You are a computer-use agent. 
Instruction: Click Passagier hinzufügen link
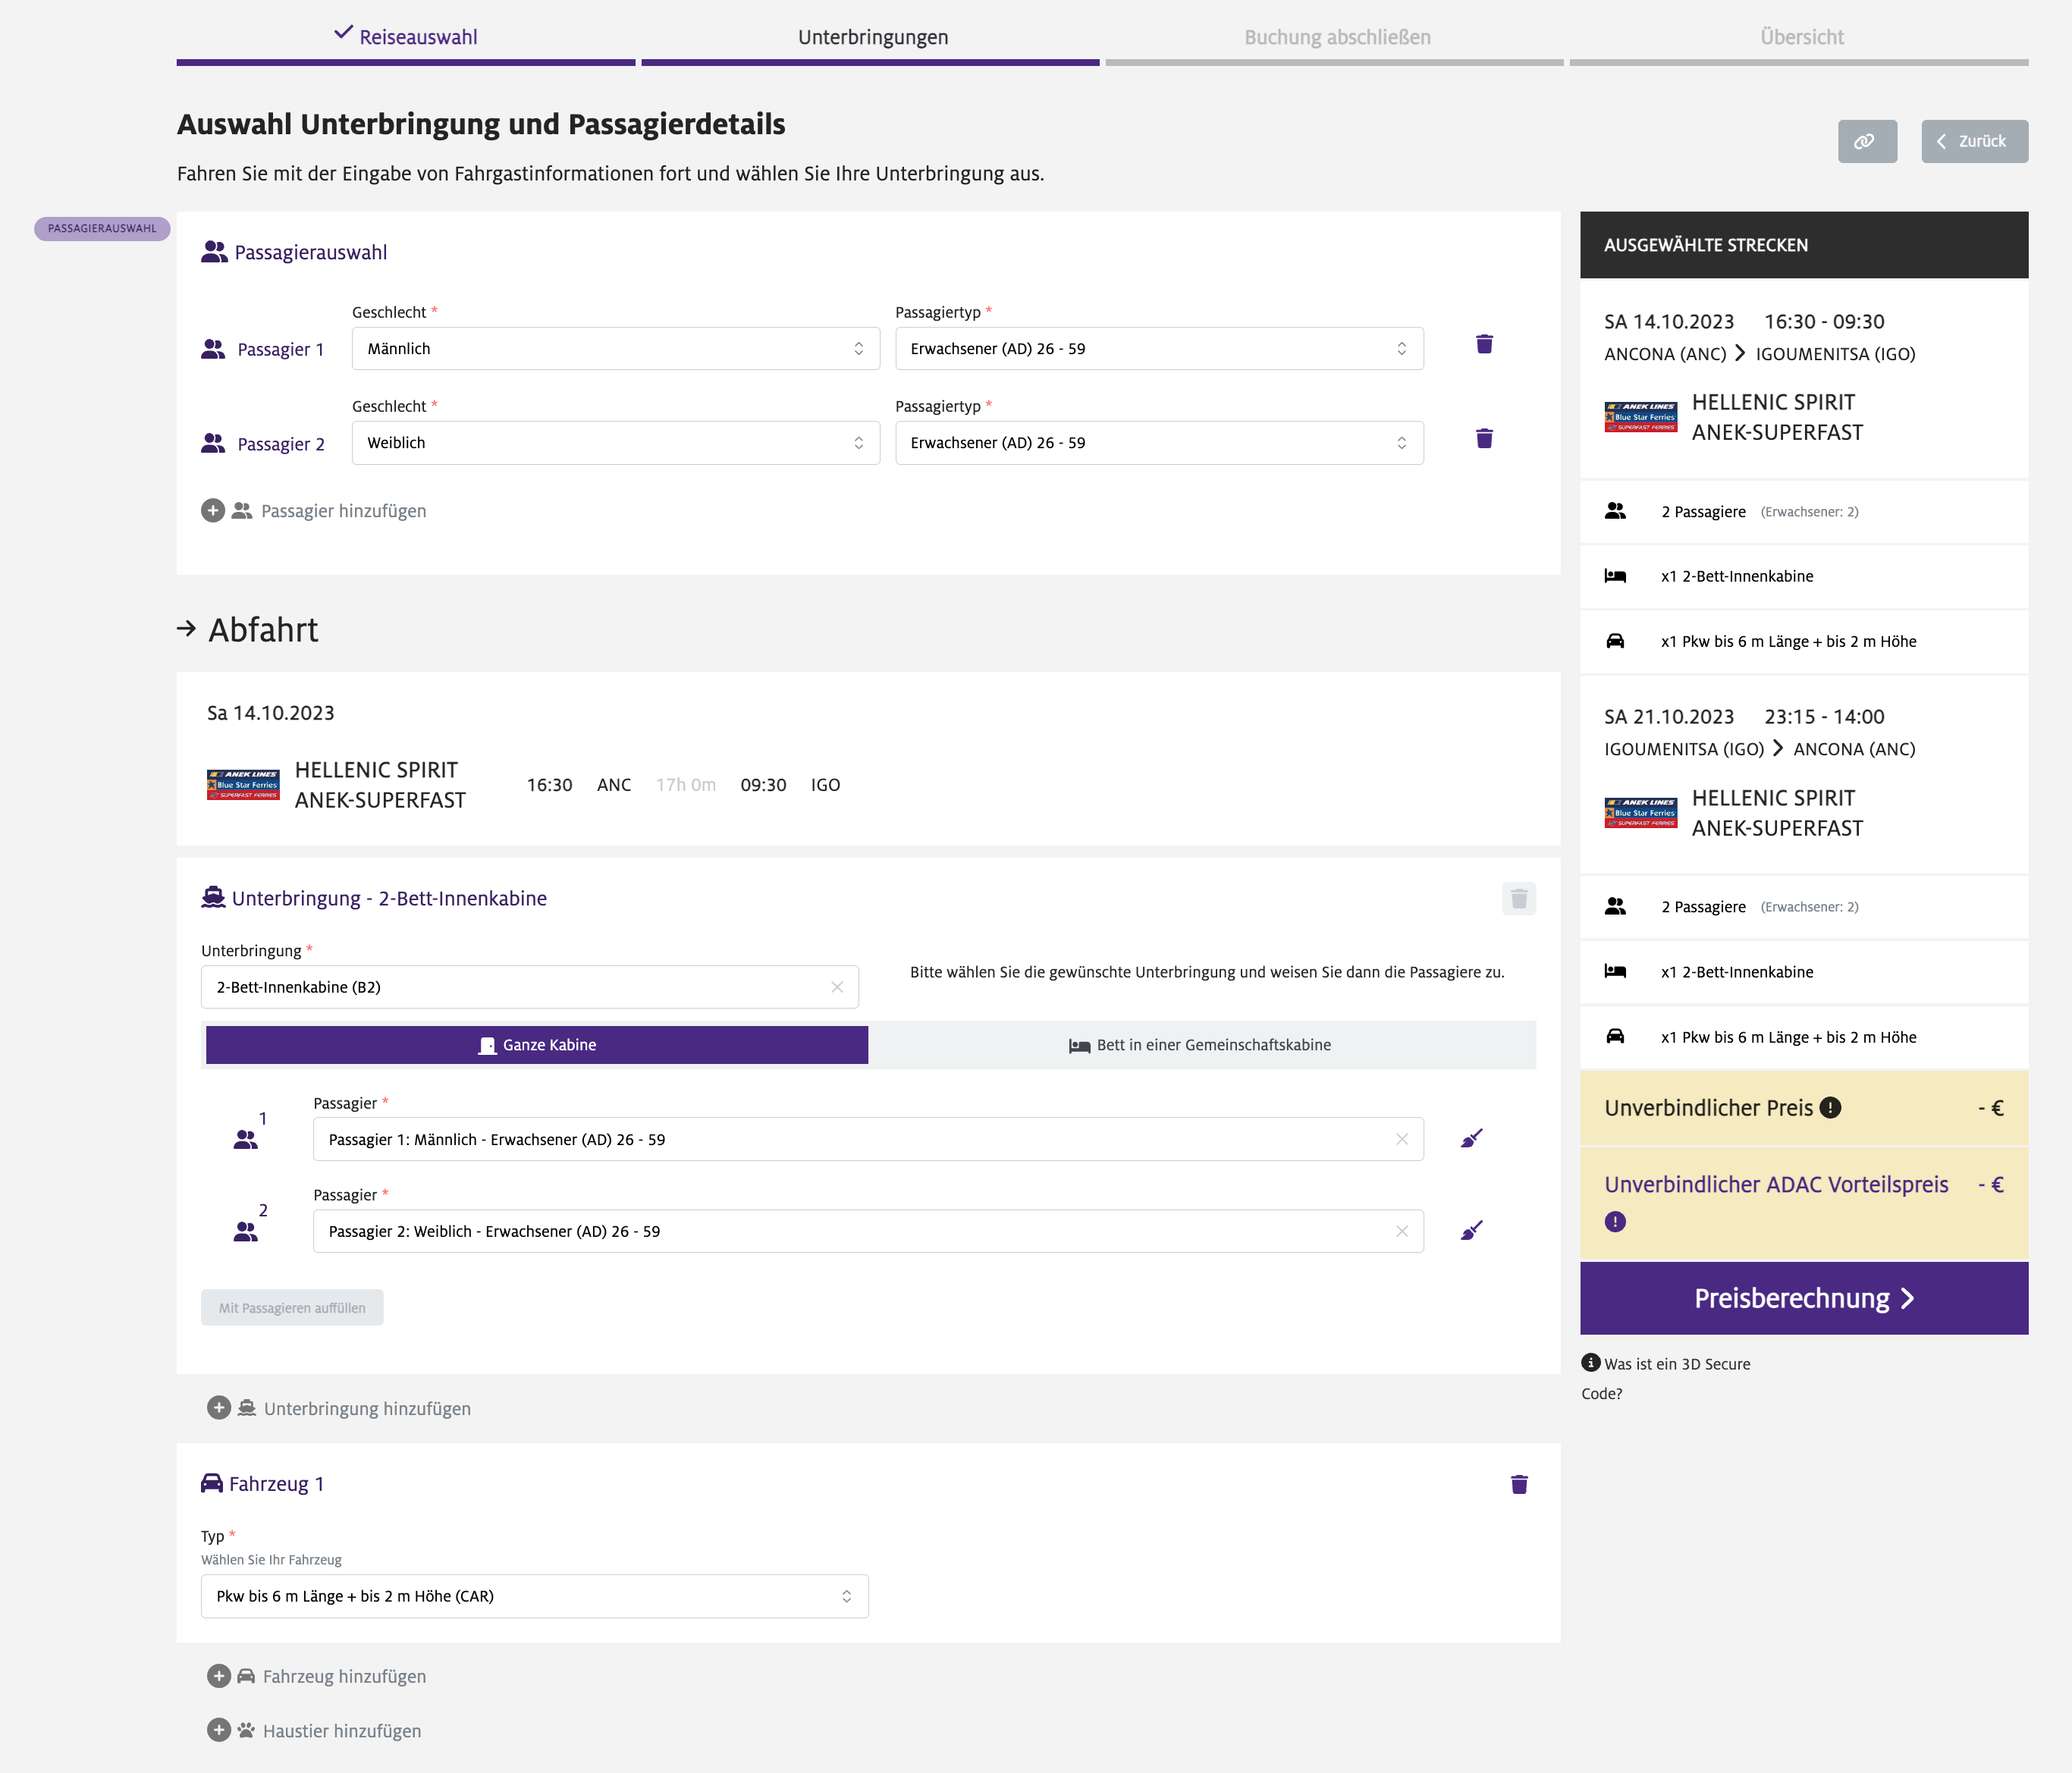pyautogui.click(x=343, y=511)
